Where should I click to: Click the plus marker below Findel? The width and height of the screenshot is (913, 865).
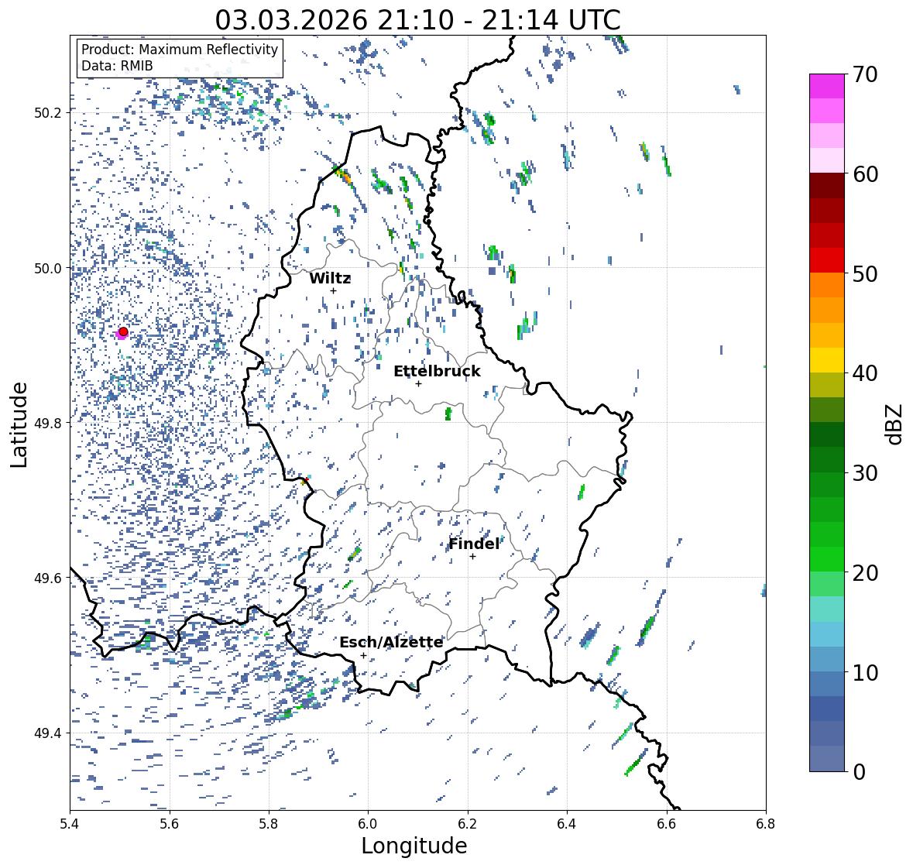[473, 557]
